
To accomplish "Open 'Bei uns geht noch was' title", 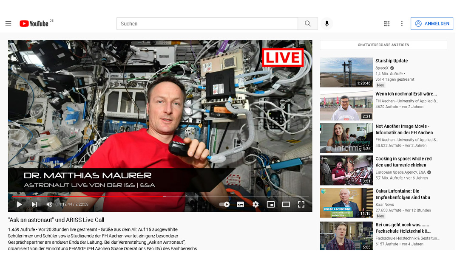I will pyautogui.click(x=403, y=228).
